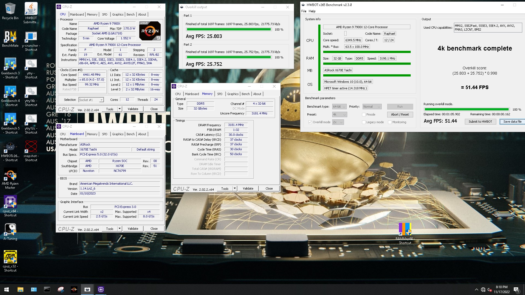Viewport: 525px width, 295px height.
Task: Enable Pmode checkbox
Action: 364,114
